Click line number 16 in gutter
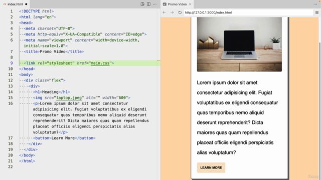 coord(11,103)
